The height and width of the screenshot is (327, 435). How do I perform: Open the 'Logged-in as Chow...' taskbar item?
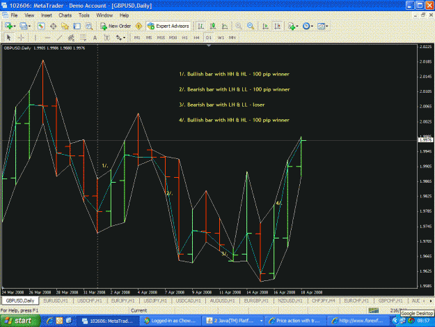[x=170, y=321]
